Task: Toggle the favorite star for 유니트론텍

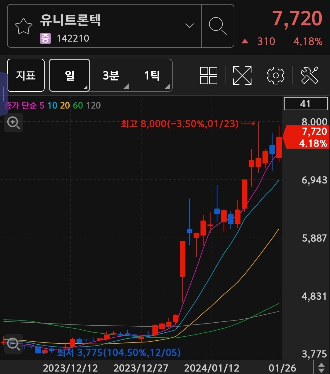Action: coord(24,26)
